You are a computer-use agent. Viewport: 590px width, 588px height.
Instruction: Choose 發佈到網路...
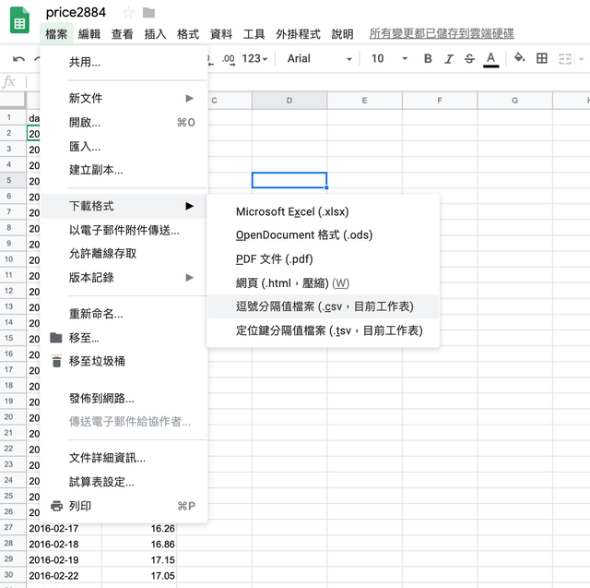coord(124,398)
